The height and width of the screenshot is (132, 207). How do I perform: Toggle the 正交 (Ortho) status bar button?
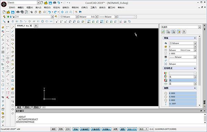(68, 129)
